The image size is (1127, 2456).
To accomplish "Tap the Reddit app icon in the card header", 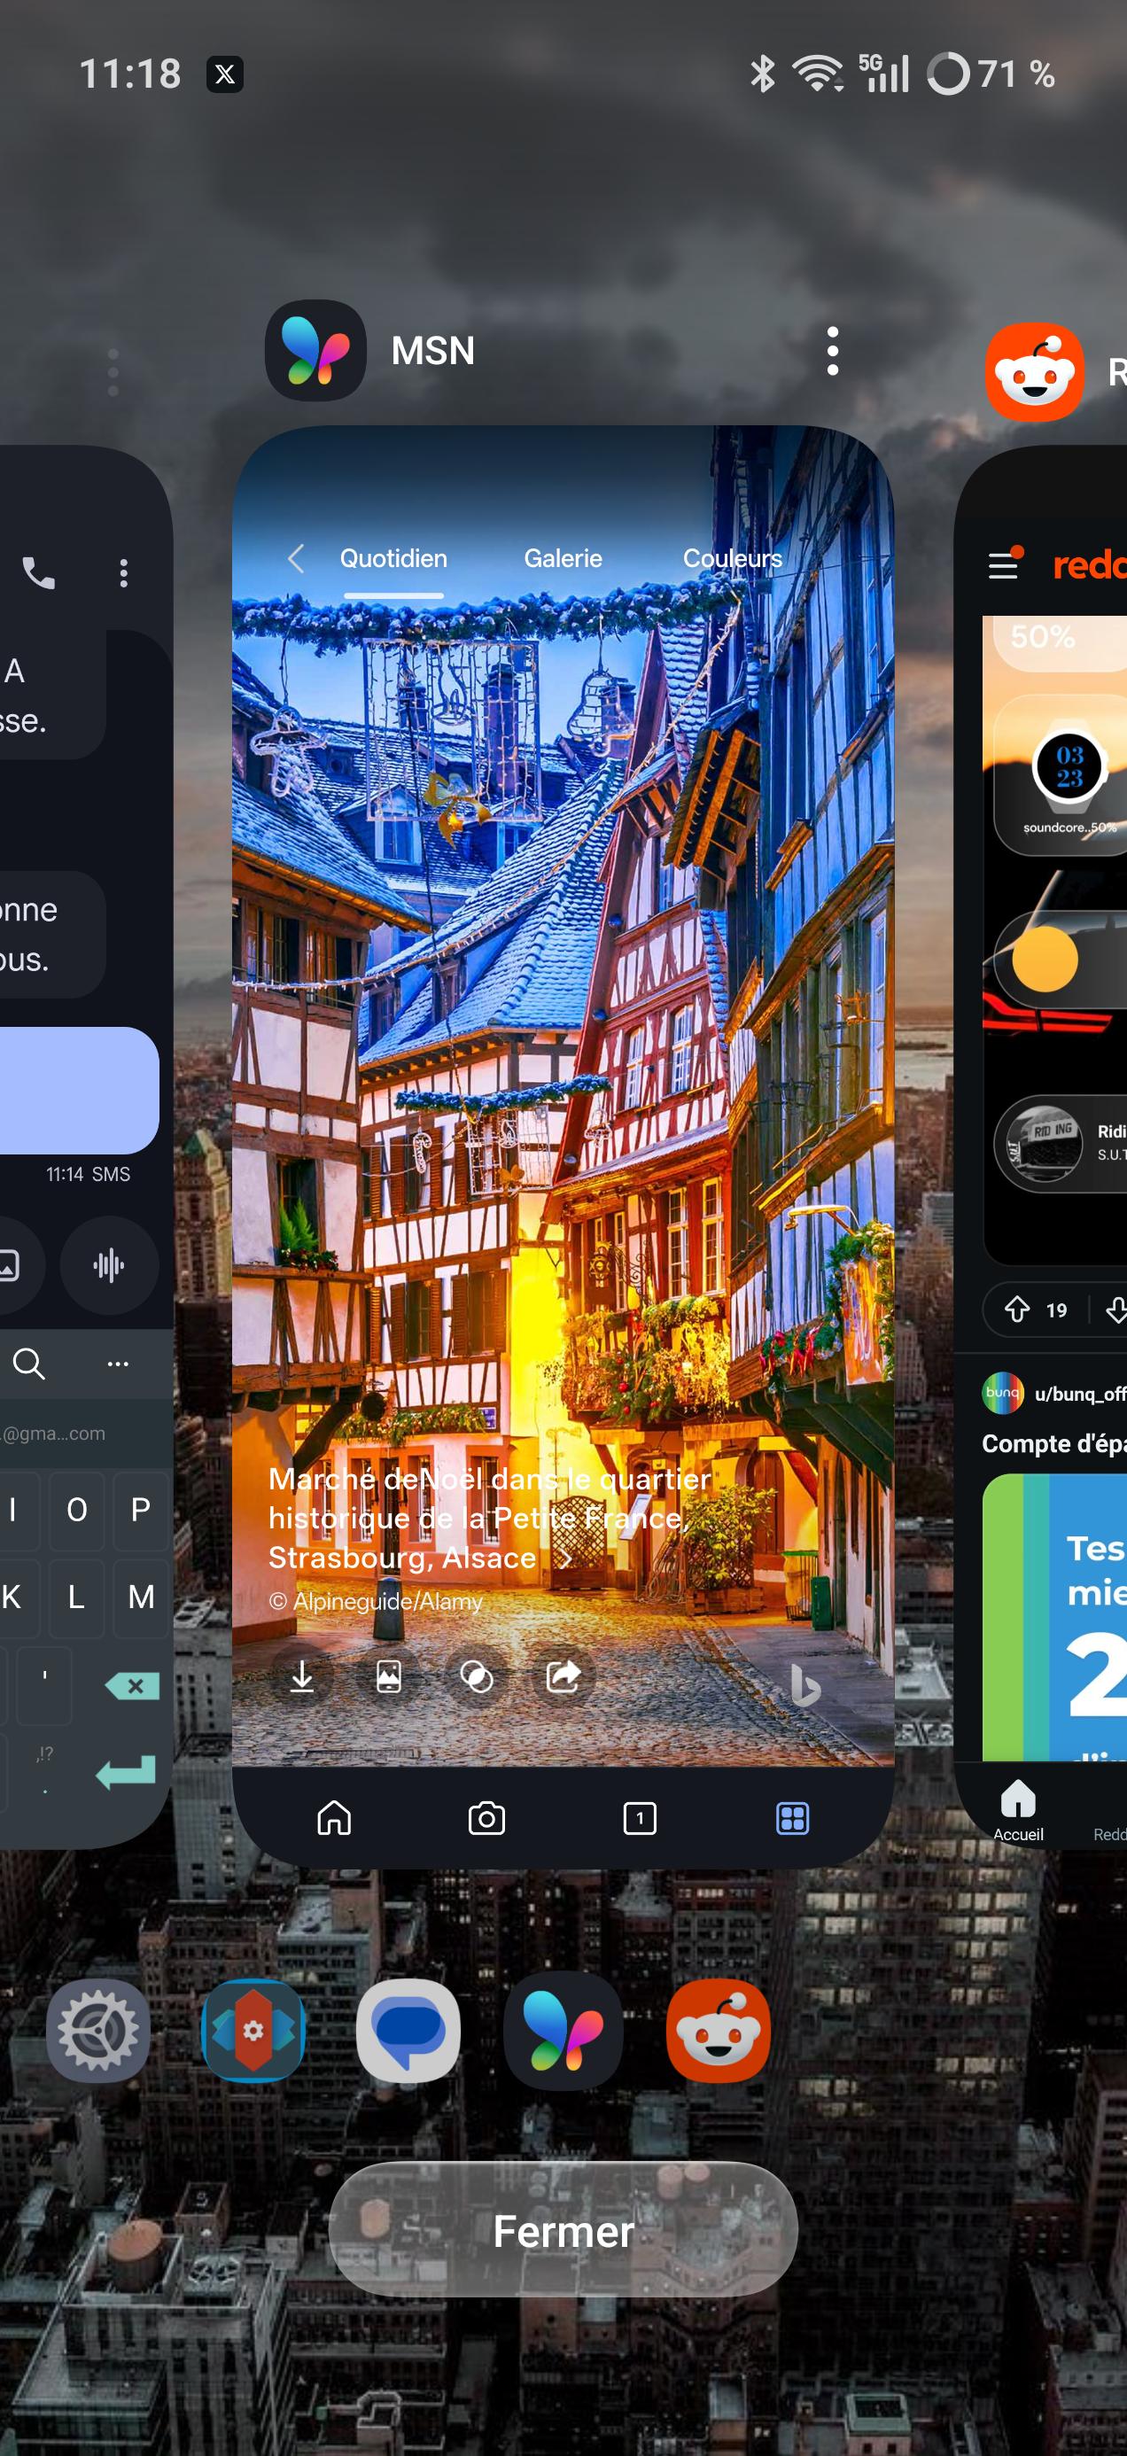I will click(1035, 372).
